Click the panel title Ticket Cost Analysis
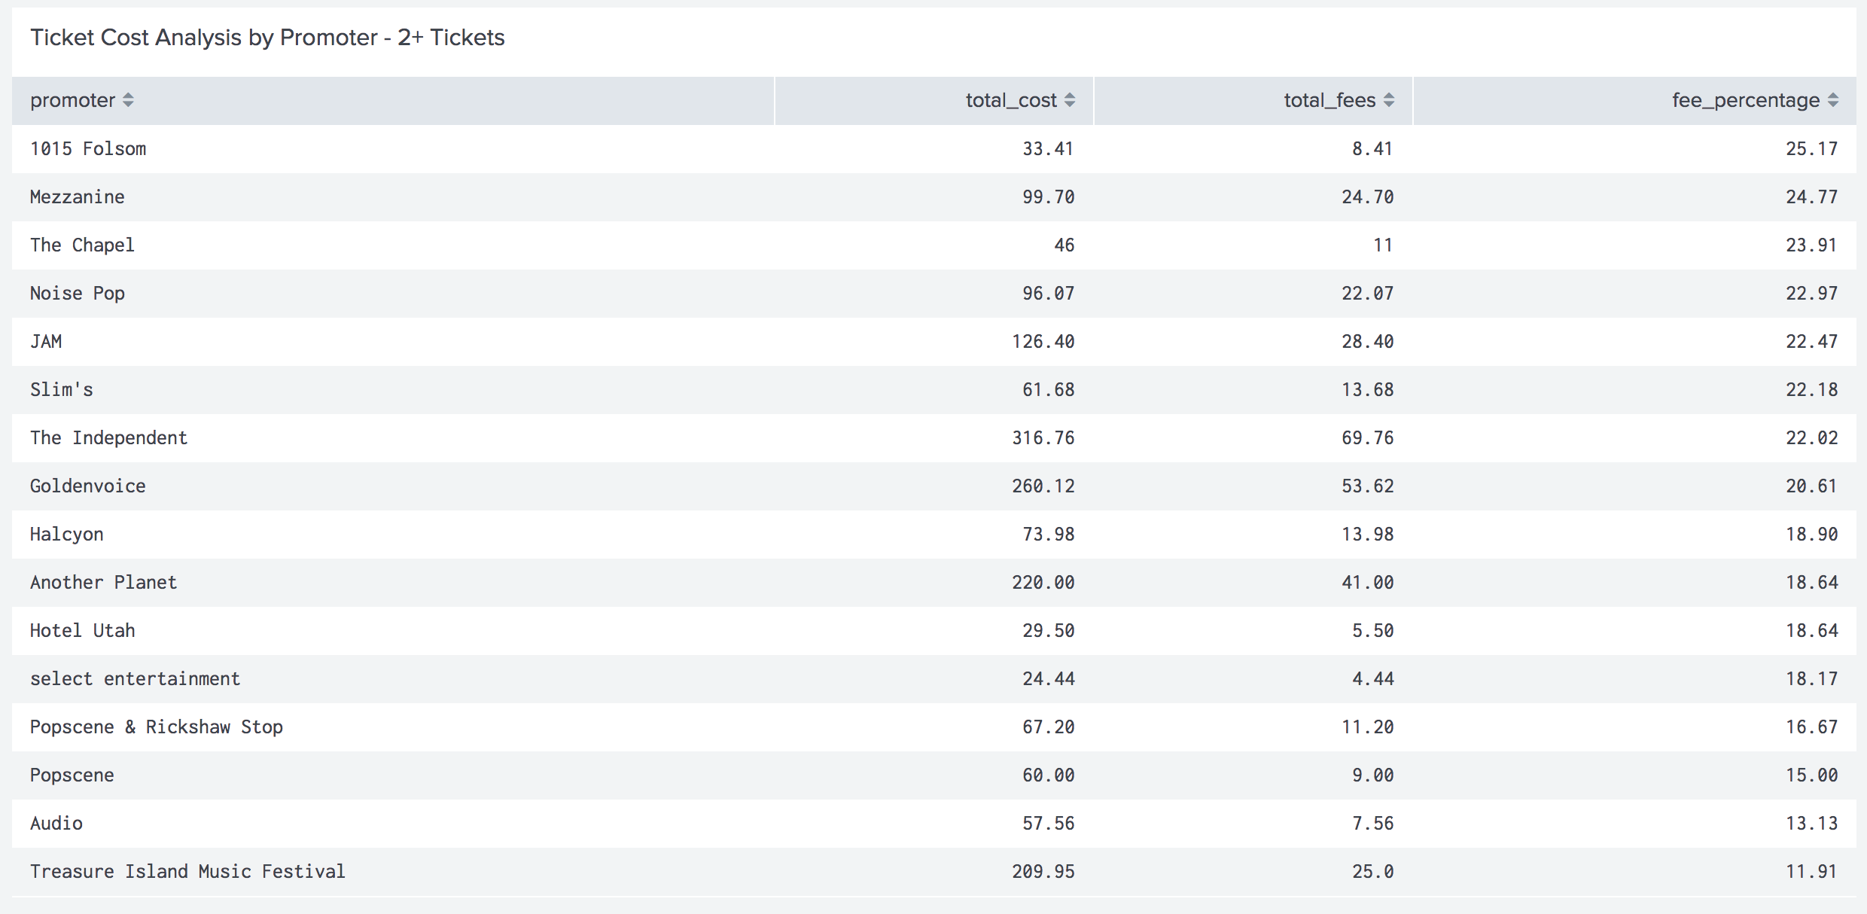 tap(267, 38)
